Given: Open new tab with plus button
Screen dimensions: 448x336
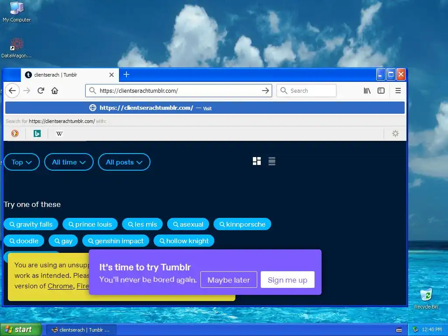Looking at the screenshot, I should tap(126, 74).
